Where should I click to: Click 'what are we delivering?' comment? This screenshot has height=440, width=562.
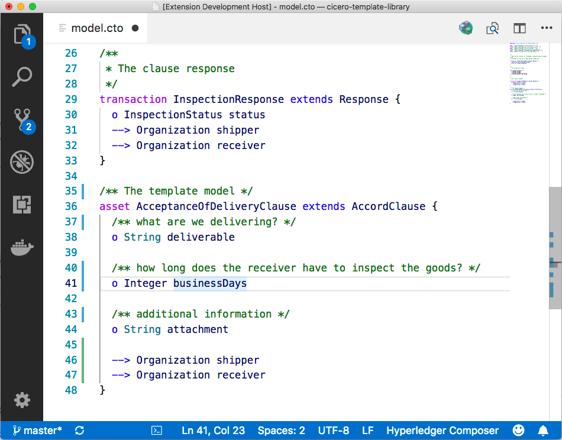coord(204,222)
